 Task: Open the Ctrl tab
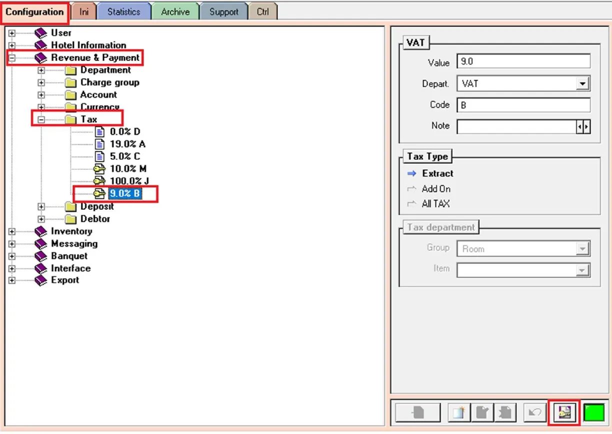[262, 12]
